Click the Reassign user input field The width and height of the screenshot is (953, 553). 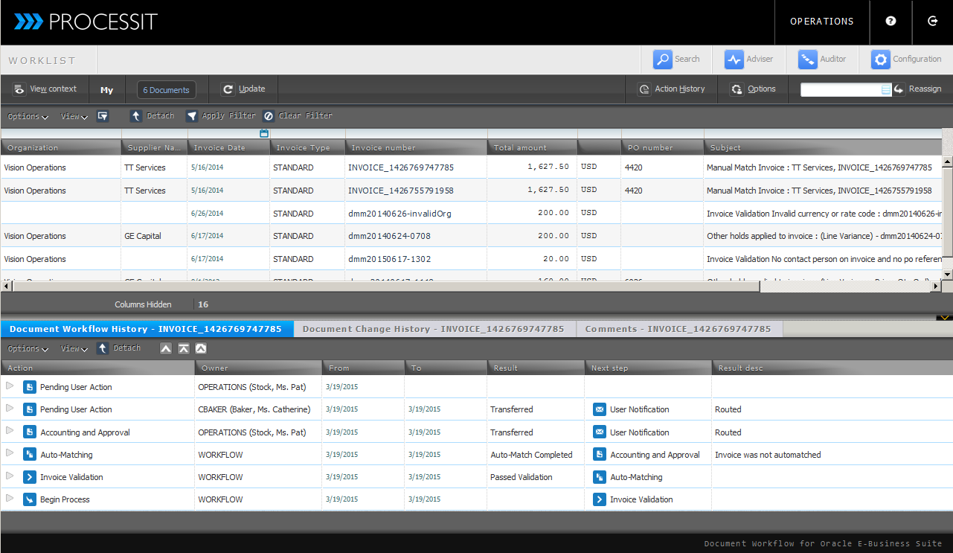840,89
